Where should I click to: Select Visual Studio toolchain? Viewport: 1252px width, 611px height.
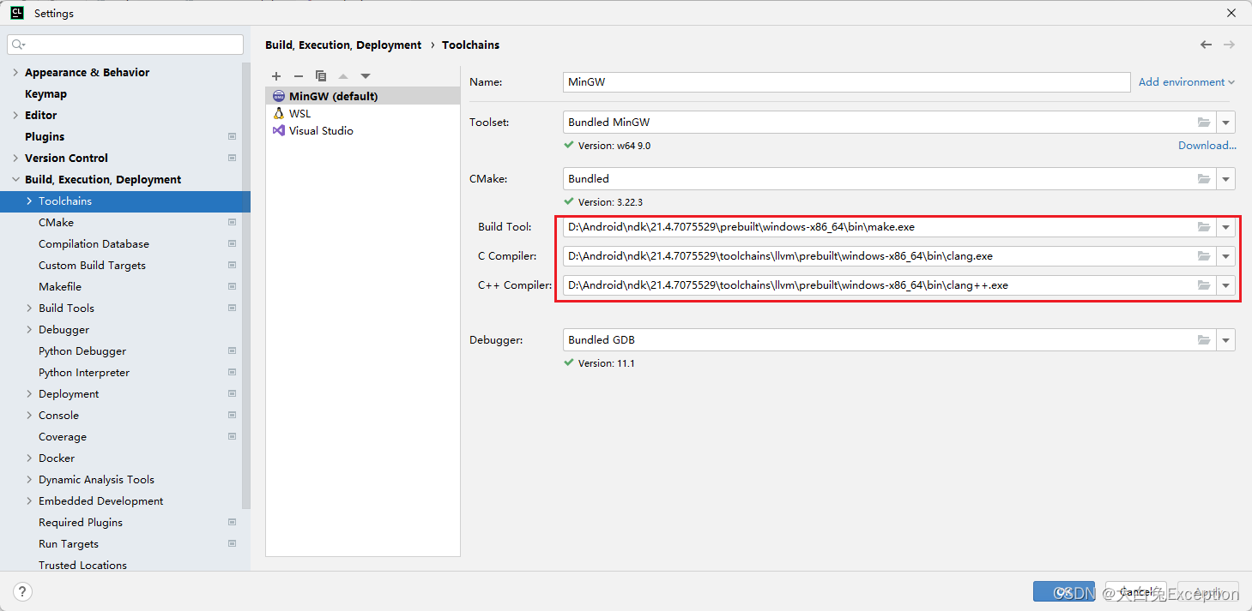[x=363, y=130]
